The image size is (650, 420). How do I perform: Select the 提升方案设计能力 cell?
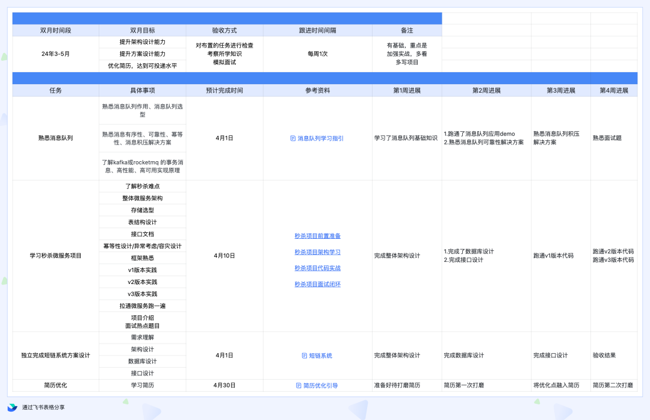(x=143, y=54)
